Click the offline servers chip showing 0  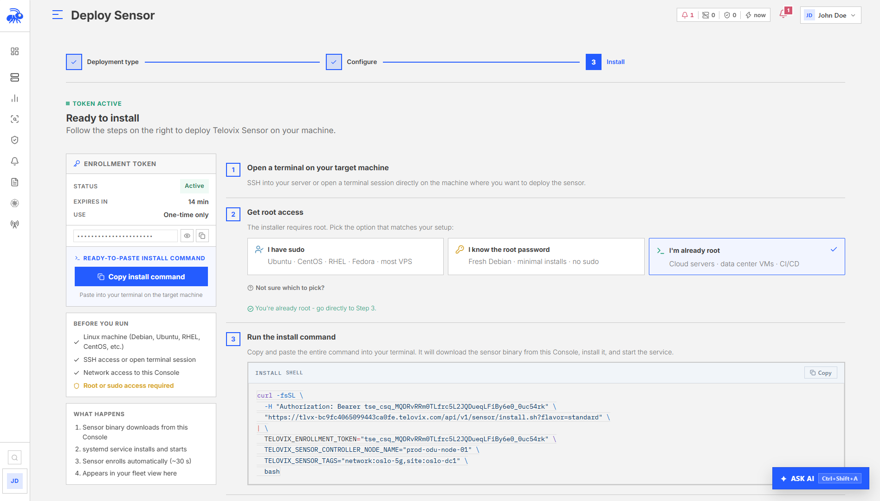tap(709, 15)
